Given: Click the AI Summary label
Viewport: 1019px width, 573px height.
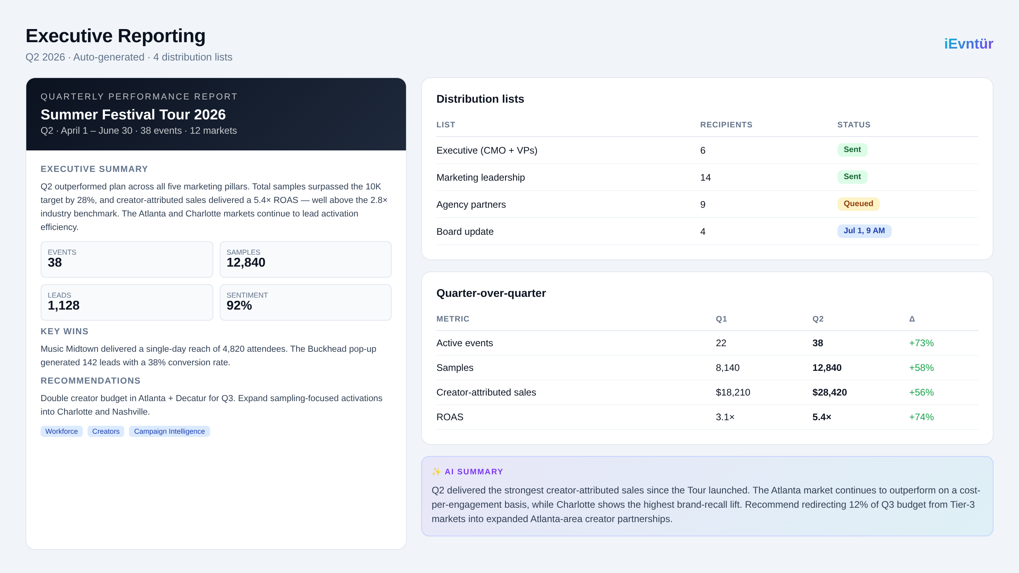Looking at the screenshot, I should click(474, 472).
